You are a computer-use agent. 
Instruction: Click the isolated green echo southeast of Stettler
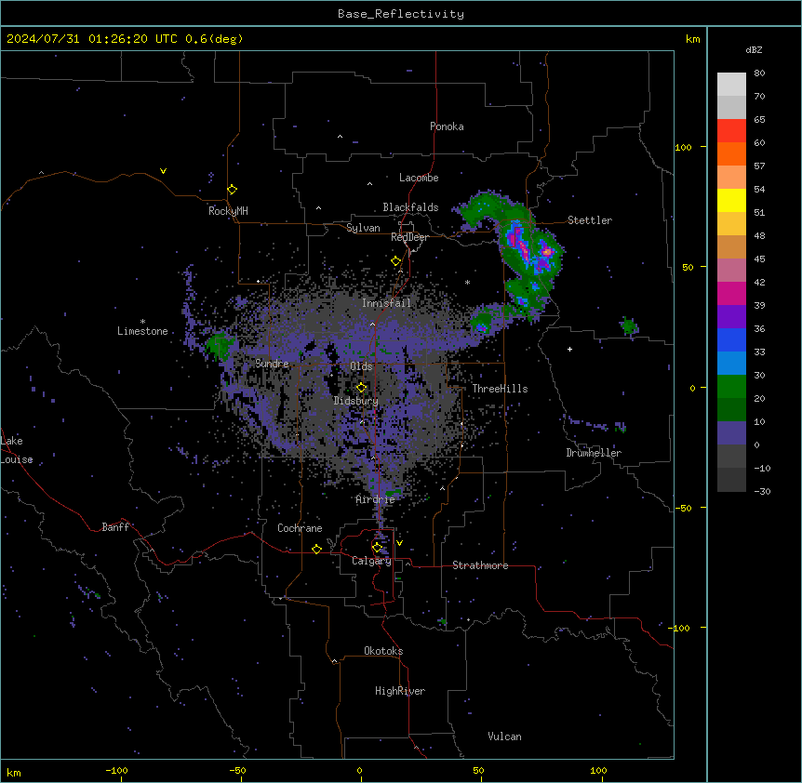coord(629,325)
